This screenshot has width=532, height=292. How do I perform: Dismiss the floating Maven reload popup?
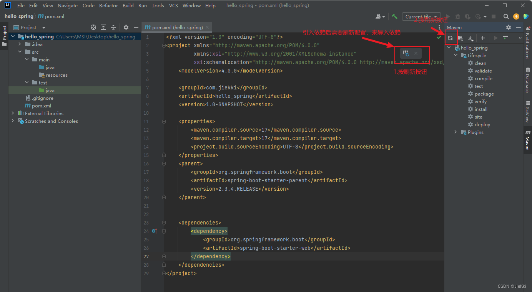click(416, 53)
